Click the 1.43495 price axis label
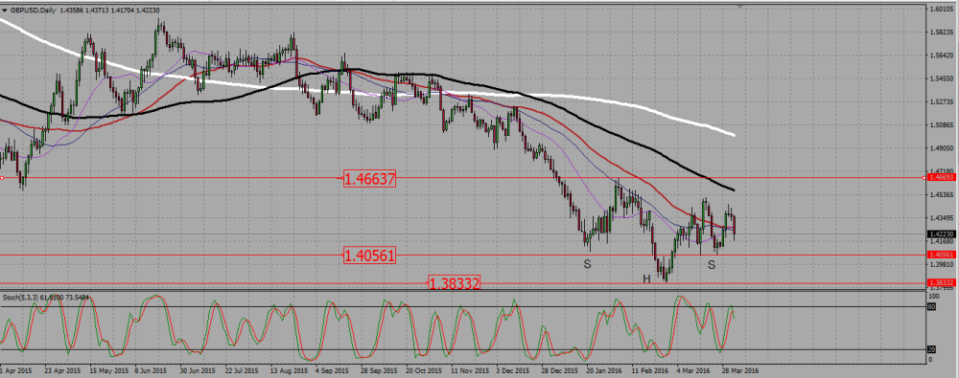Image resolution: width=959 pixels, height=378 pixels. pos(941,218)
